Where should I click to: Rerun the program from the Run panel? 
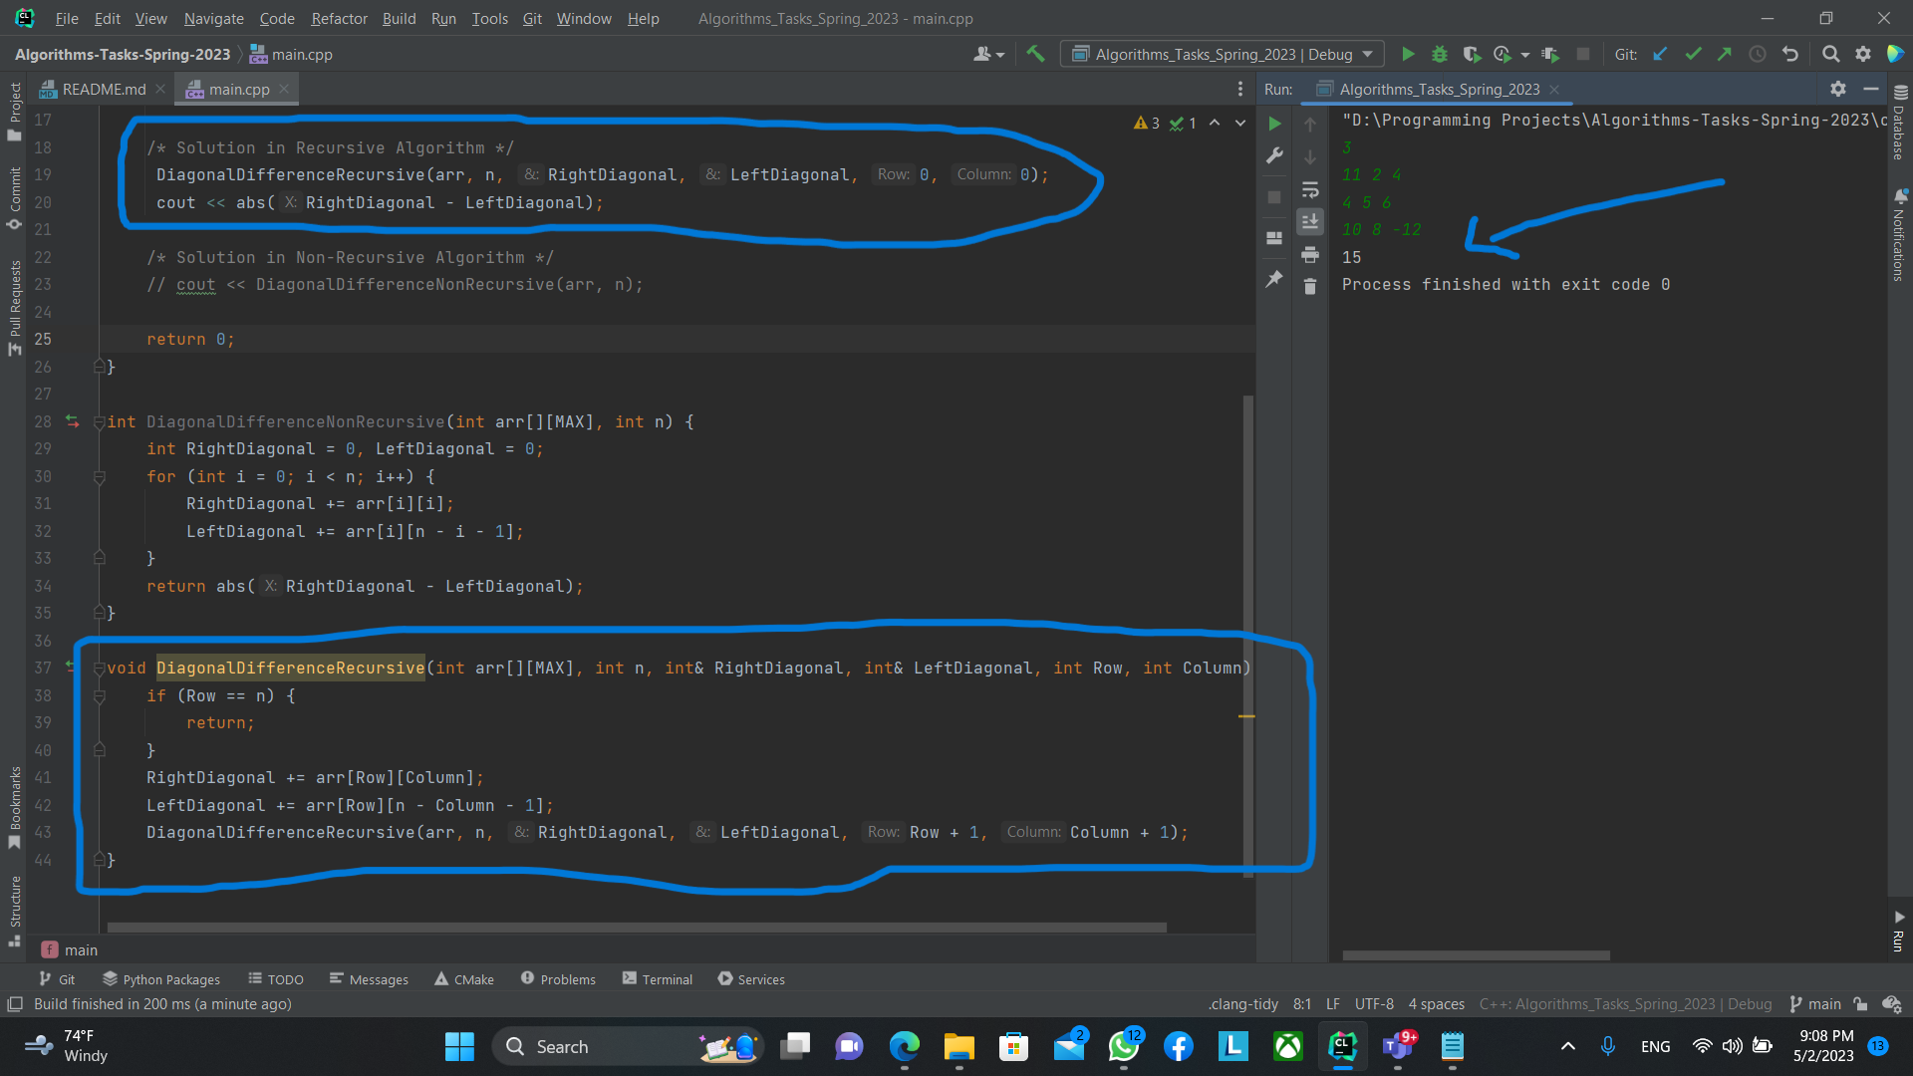pos(1273,123)
